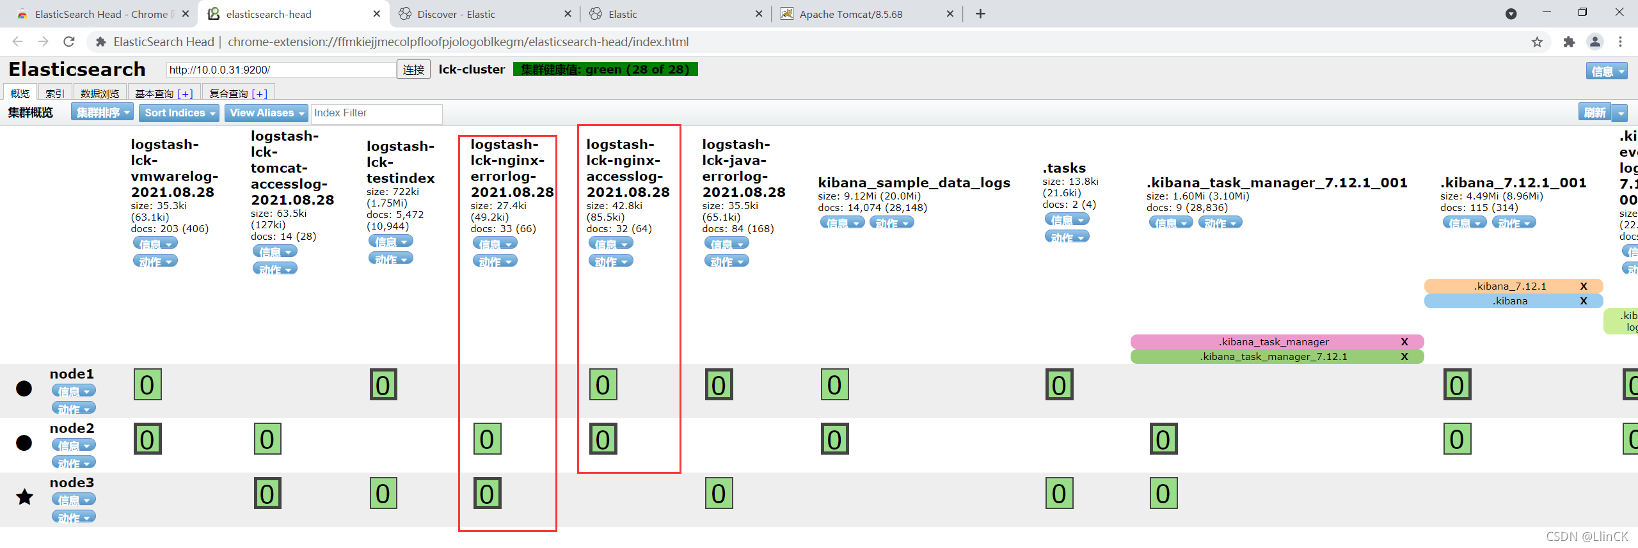Close the Discover - Elastic tab
The image size is (1638, 548).
pos(567,13)
